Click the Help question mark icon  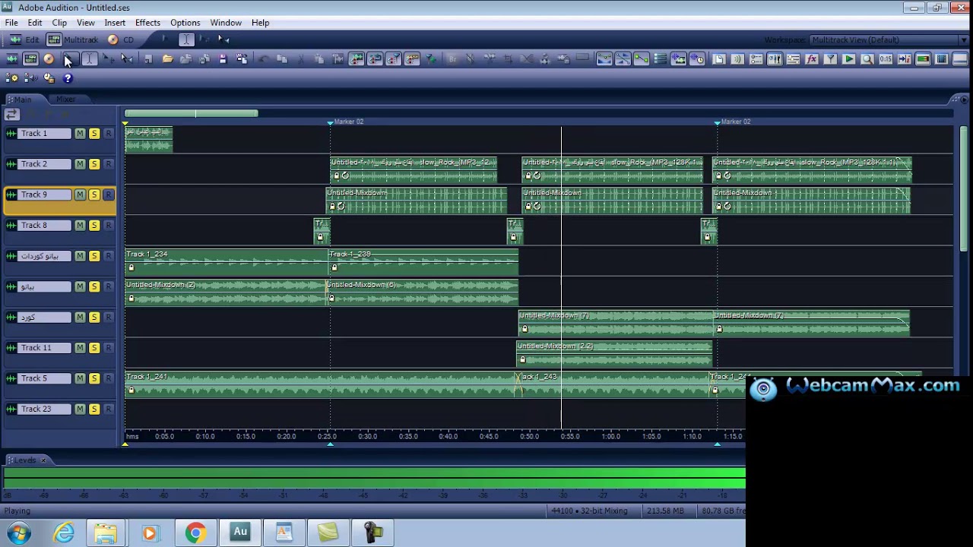[68, 78]
